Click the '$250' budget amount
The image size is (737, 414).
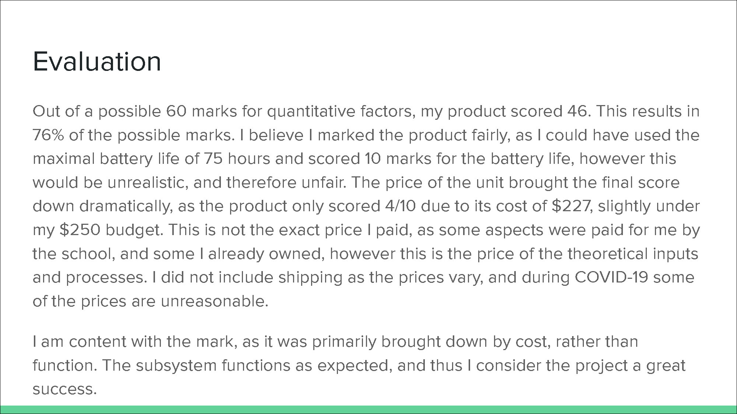80,230
